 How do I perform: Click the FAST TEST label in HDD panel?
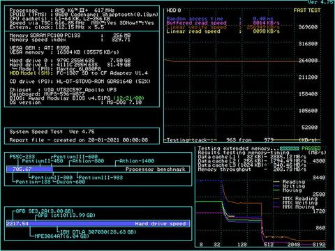click(307, 10)
